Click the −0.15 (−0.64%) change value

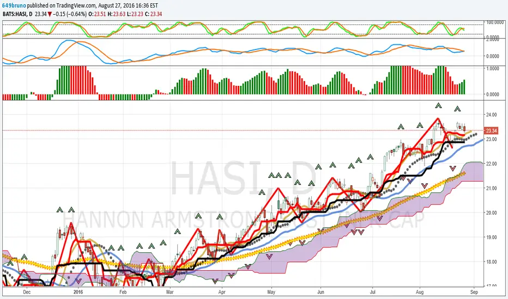coord(70,14)
